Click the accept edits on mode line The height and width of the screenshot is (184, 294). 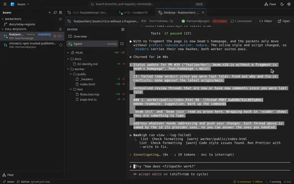click(x=171, y=174)
